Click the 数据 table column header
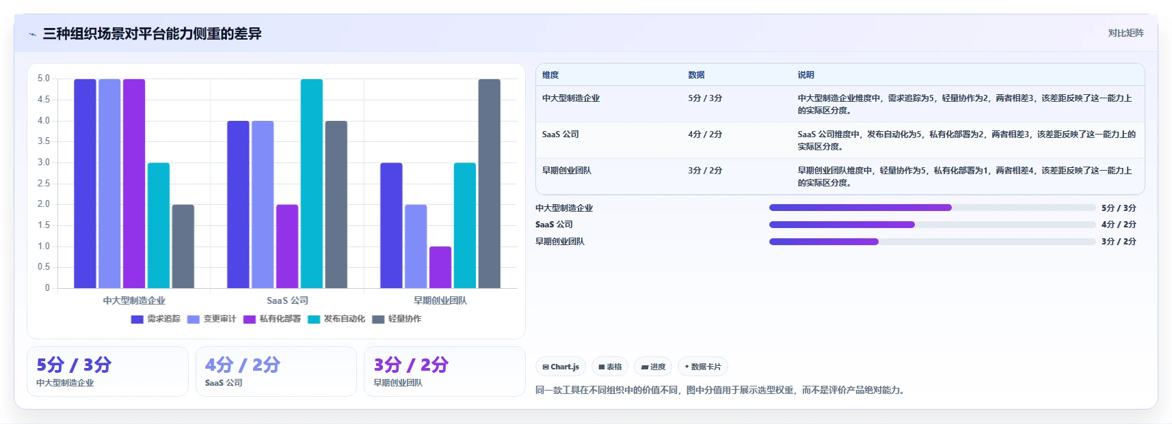 (x=696, y=75)
